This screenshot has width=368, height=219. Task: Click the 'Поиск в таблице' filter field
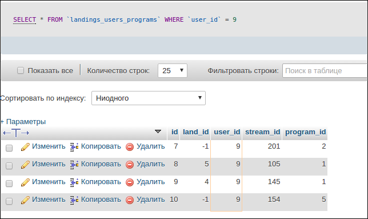(x=325, y=70)
